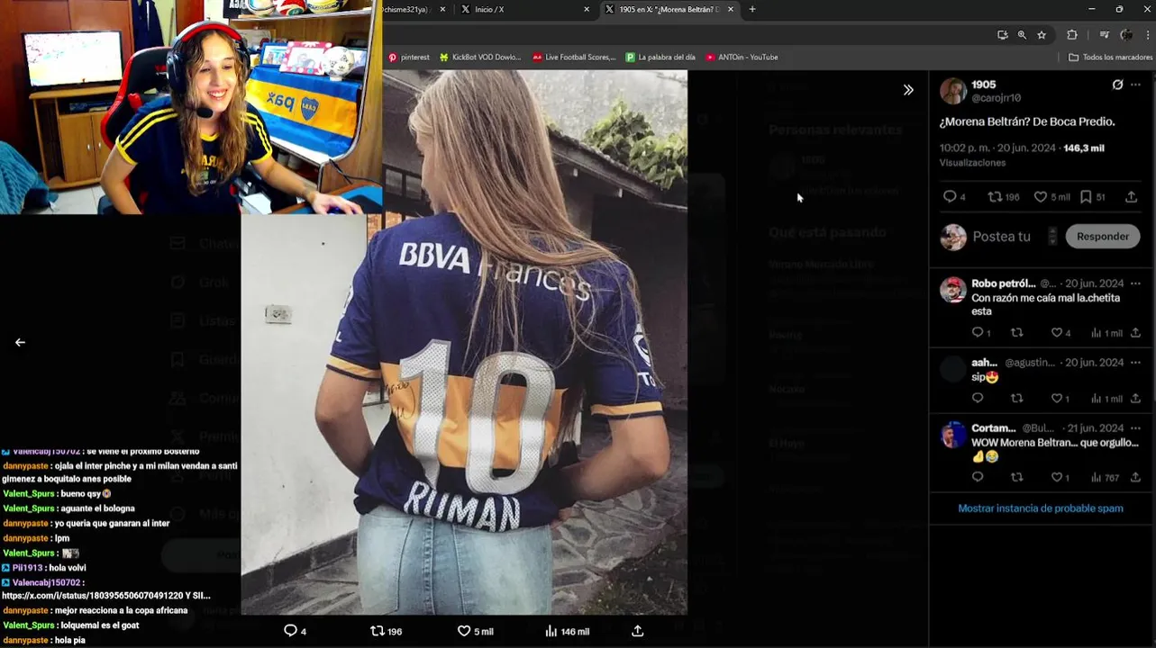1156x648 pixels.
Task: Like the Robo petról comment
Action: 1060,333
